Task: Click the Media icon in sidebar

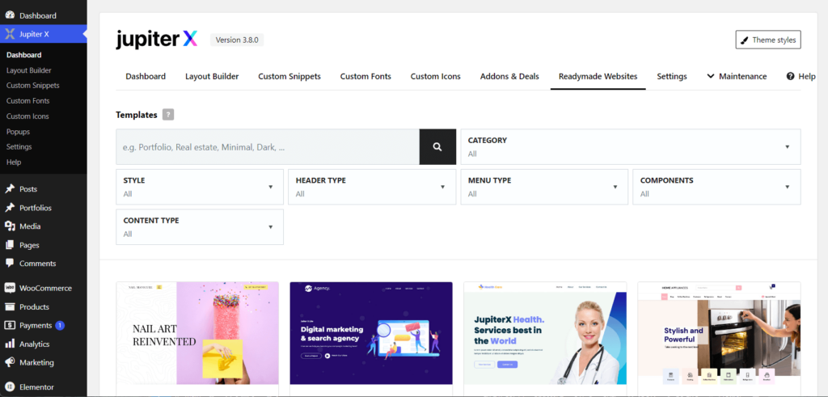Action: (x=10, y=226)
